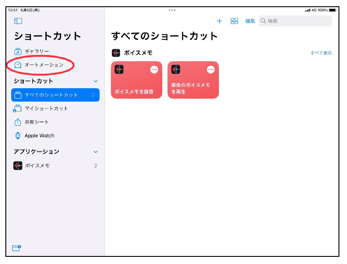Image resolution: width=347 pixels, height=264 pixels.
Task: Tap the 編集 edit button
Action: [x=250, y=21]
